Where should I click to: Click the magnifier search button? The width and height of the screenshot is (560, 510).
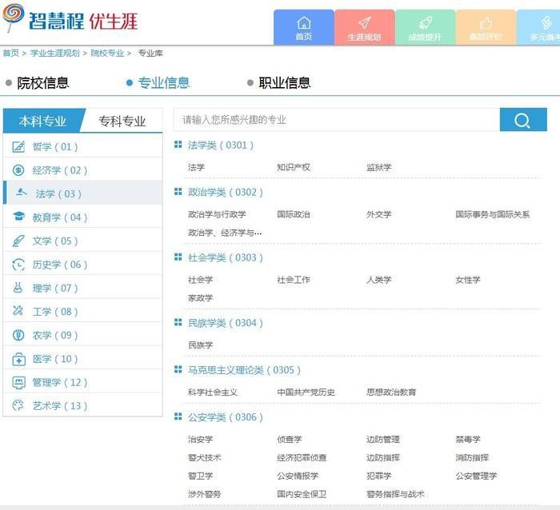click(x=523, y=120)
